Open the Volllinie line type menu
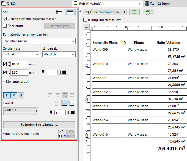Viewport: 187px width, 161px height. tap(21, 111)
